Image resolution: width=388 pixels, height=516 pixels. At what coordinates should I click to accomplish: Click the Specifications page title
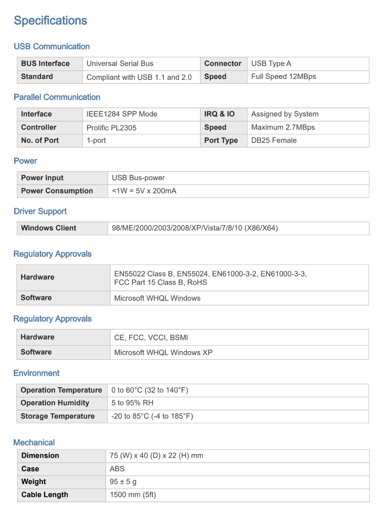coord(50,20)
